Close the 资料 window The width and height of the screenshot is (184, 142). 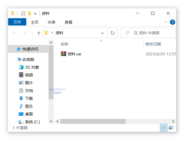tap(168, 13)
